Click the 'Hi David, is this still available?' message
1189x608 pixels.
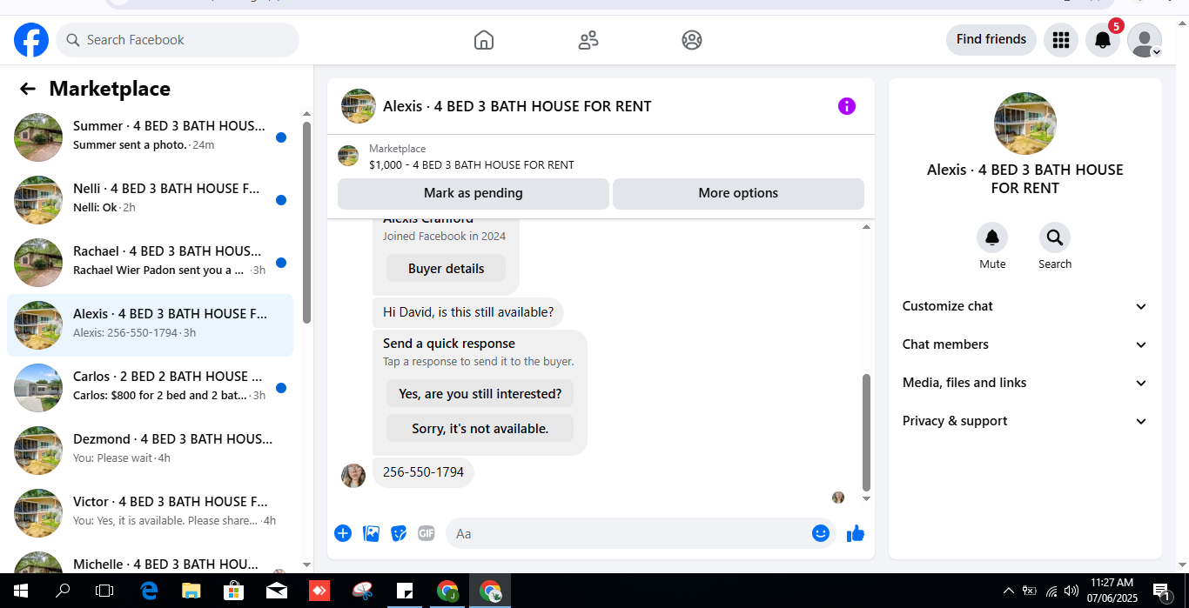point(468,312)
